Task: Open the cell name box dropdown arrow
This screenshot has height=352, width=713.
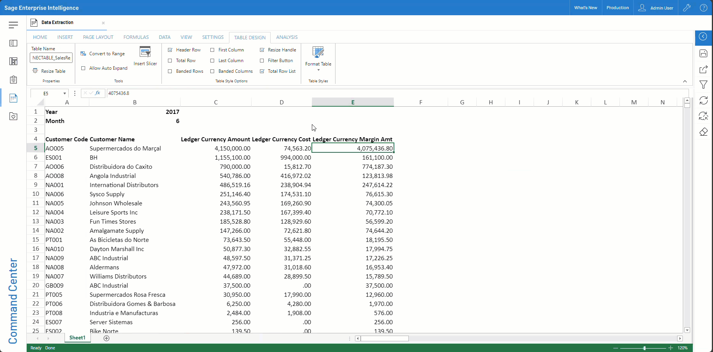Action: pos(65,93)
